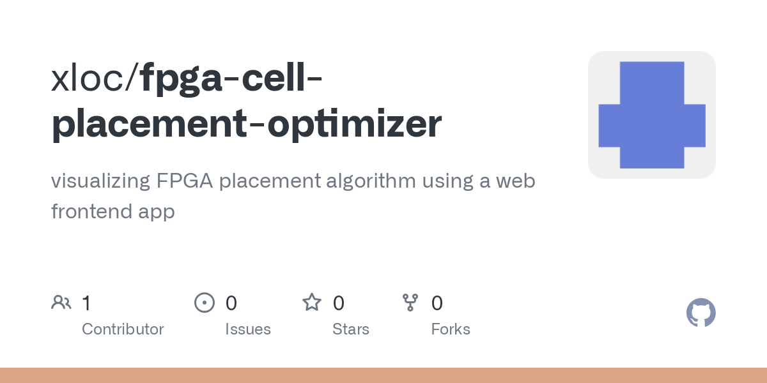The width and height of the screenshot is (767, 383).
Task: Click the Issues circle-dot icon
Action: (204, 303)
